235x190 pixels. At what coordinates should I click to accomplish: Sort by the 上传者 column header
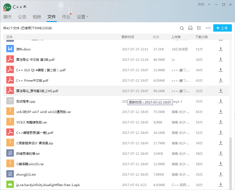click(176, 37)
